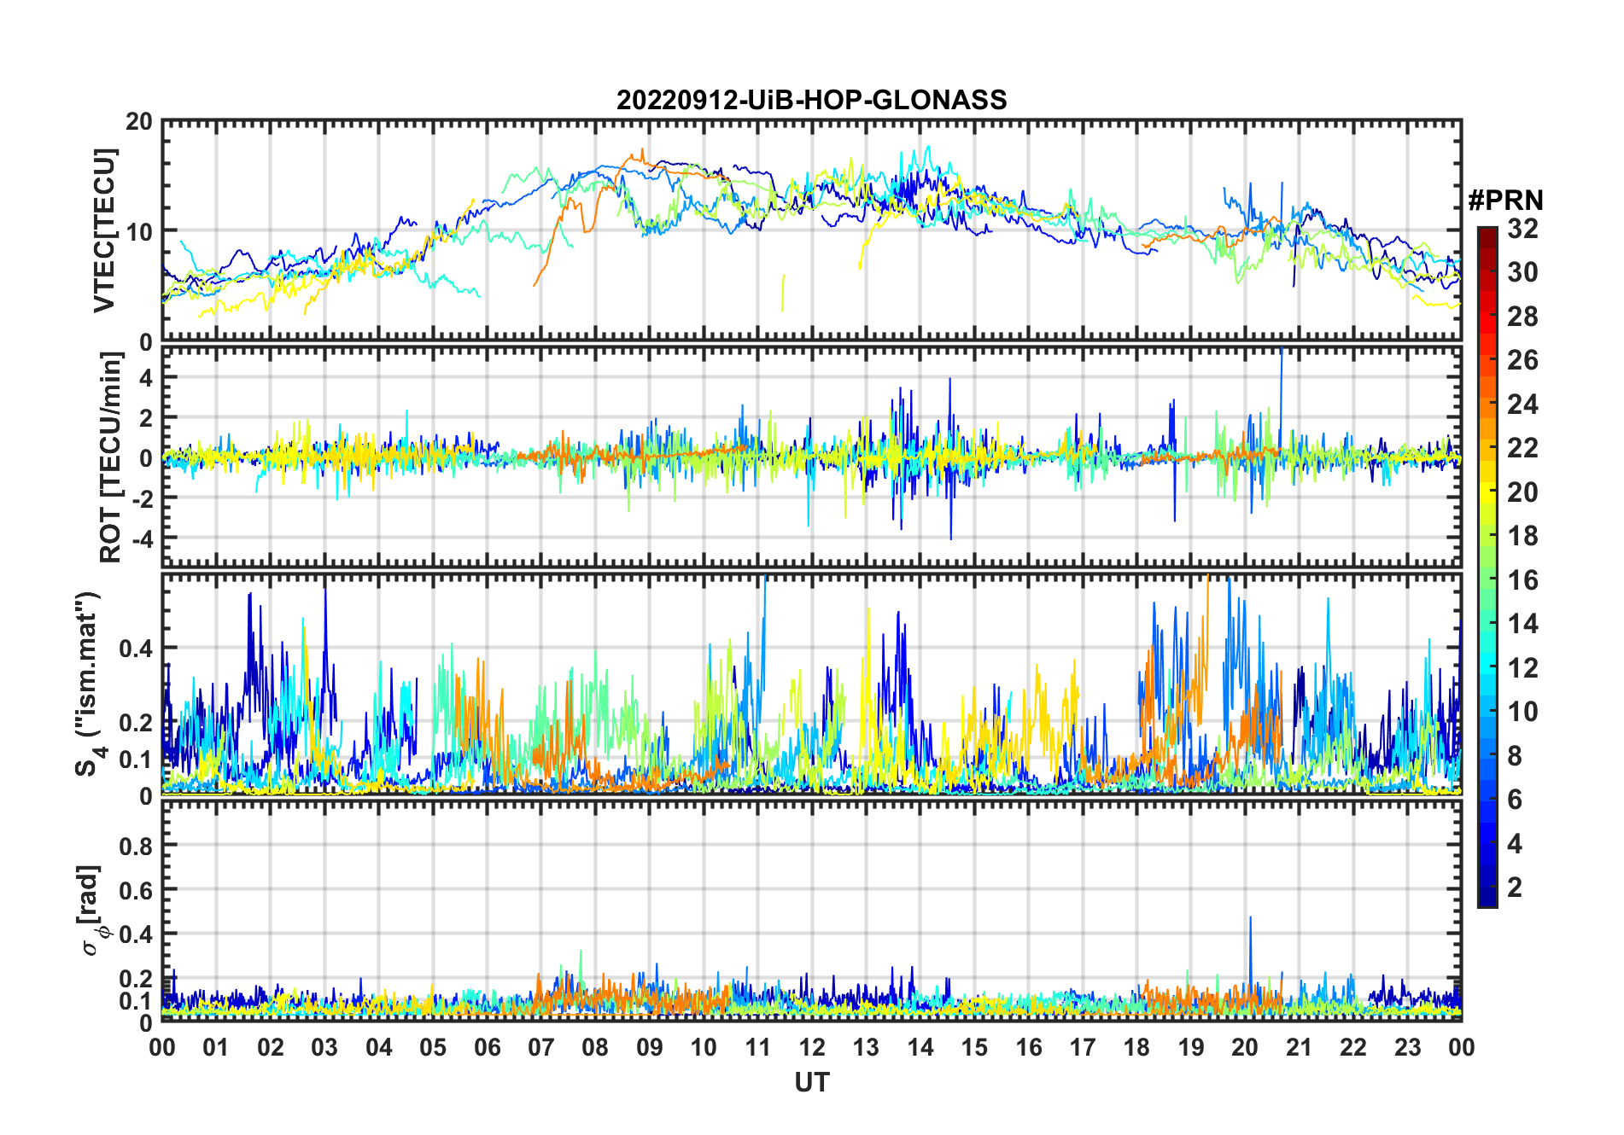Click x-axis tick label 18
The height and width of the screenshot is (1135, 1624).
[x=1136, y=1047]
